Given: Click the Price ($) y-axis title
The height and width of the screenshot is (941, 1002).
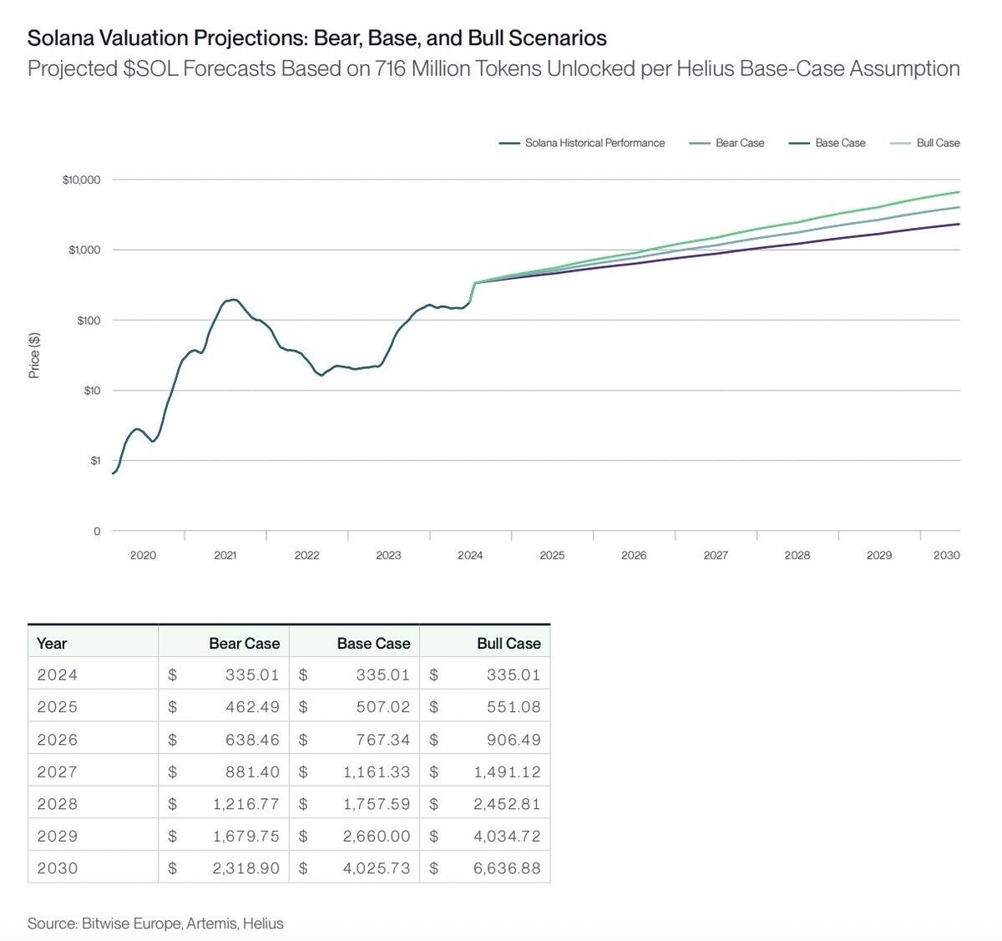Looking at the screenshot, I should [x=34, y=356].
